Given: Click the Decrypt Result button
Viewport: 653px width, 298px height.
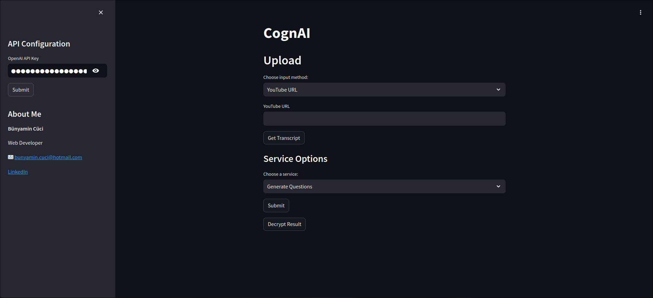Looking at the screenshot, I should [x=284, y=224].
